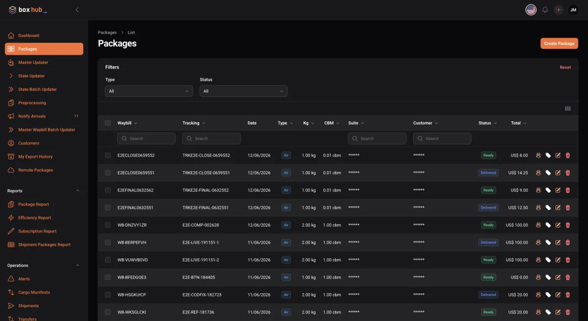Click the box hub logo
Image resolution: width=588 pixels, height=321 pixels.
tap(28, 10)
